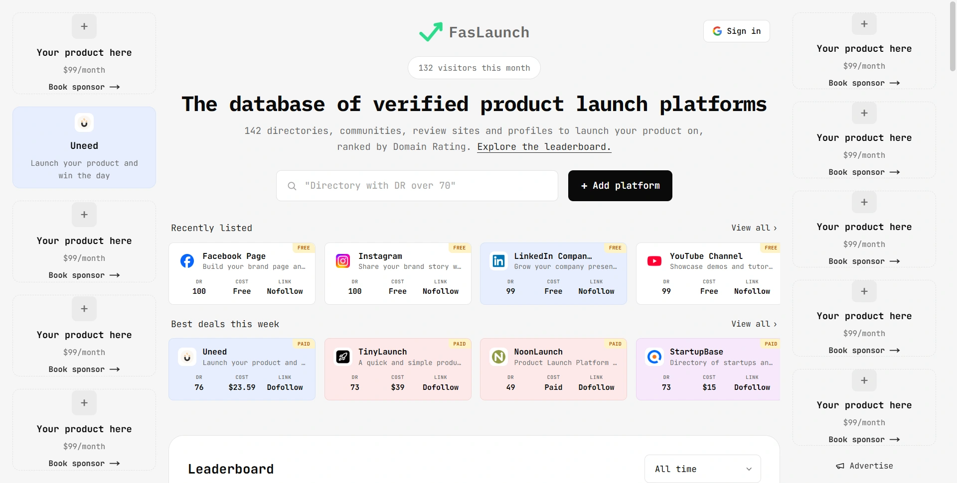Click the search magnifier icon
Viewport: 957px width, 483px height.
292,186
